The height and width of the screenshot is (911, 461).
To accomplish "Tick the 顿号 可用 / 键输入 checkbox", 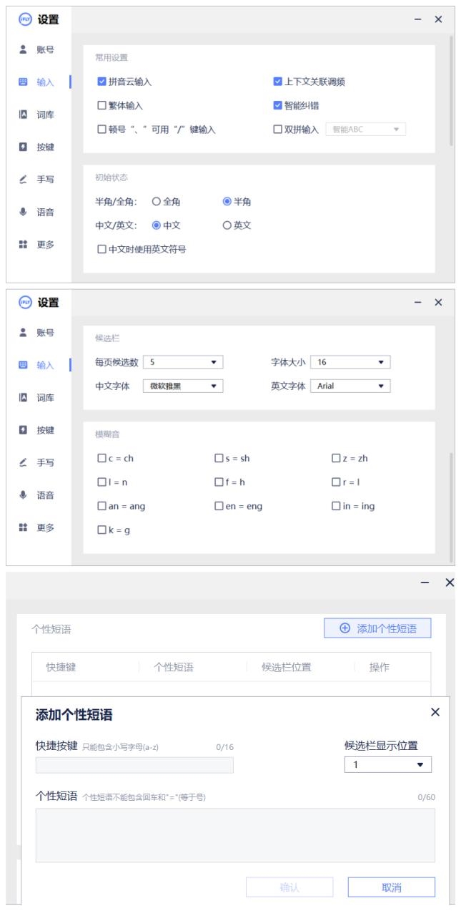I will point(101,130).
